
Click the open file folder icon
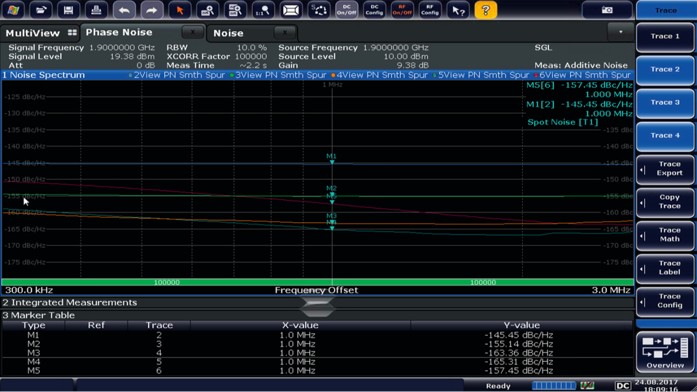click(x=41, y=10)
